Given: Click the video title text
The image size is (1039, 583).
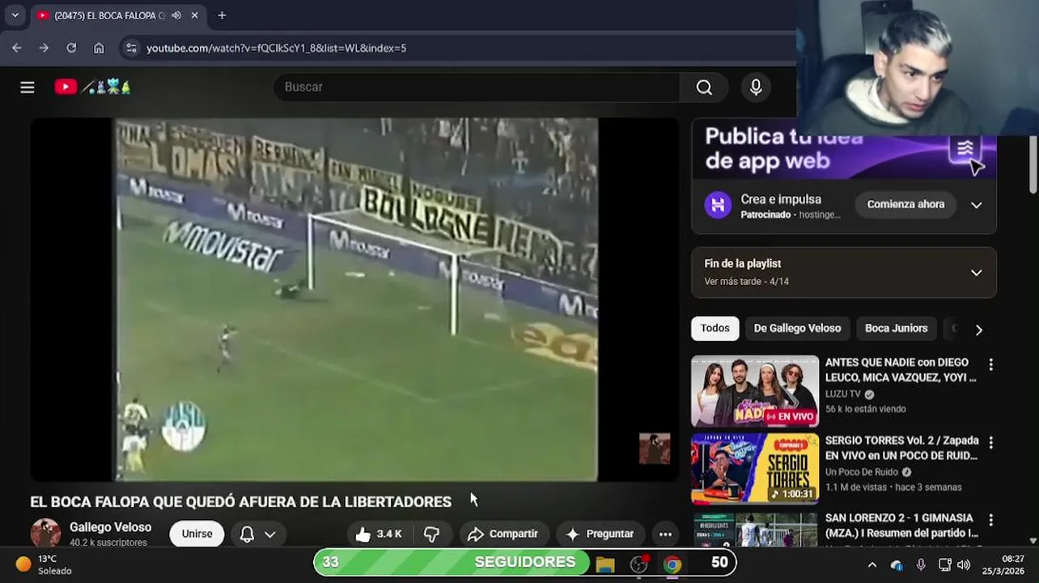Looking at the screenshot, I should pyautogui.click(x=241, y=502).
